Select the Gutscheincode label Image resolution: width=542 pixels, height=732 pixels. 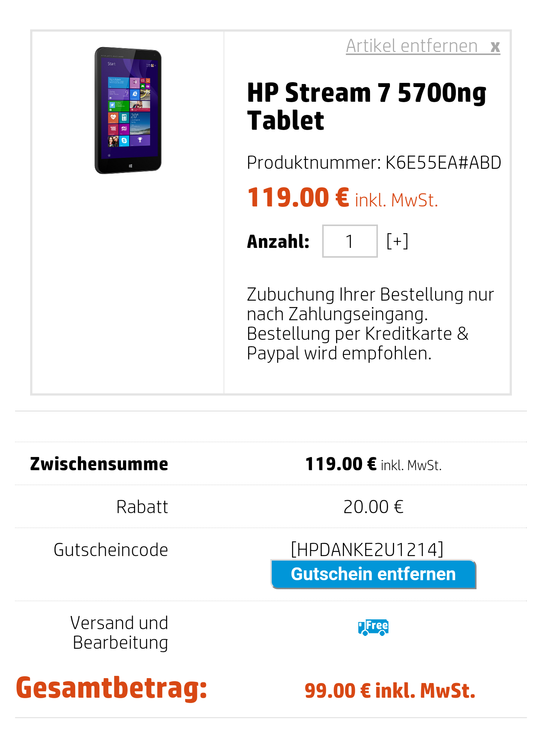[x=111, y=550]
